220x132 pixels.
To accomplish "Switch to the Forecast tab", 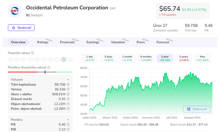I will (x=163, y=42).
